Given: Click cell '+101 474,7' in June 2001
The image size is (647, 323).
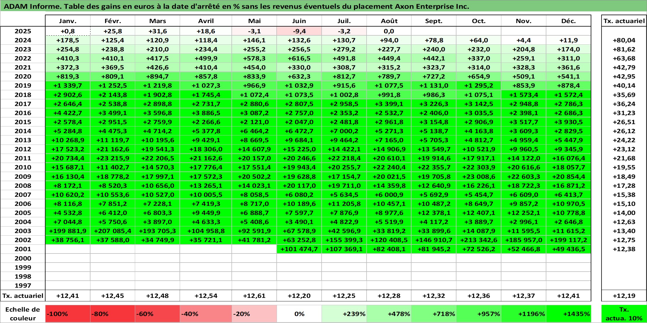Looking at the screenshot, I should pos(299,249).
